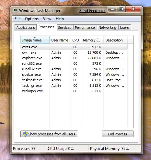Click the End Process button

tap(118, 134)
